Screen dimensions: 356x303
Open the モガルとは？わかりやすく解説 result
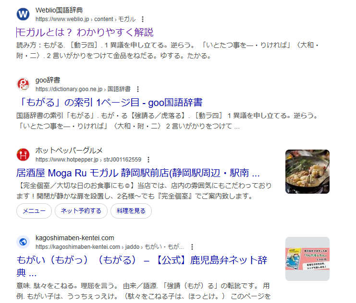(85, 33)
